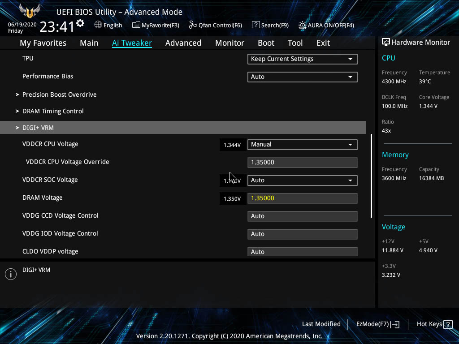This screenshot has height=344, width=459.
Task: Click VDDG IOD Voltage Control field
Action: [x=303, y=234]
